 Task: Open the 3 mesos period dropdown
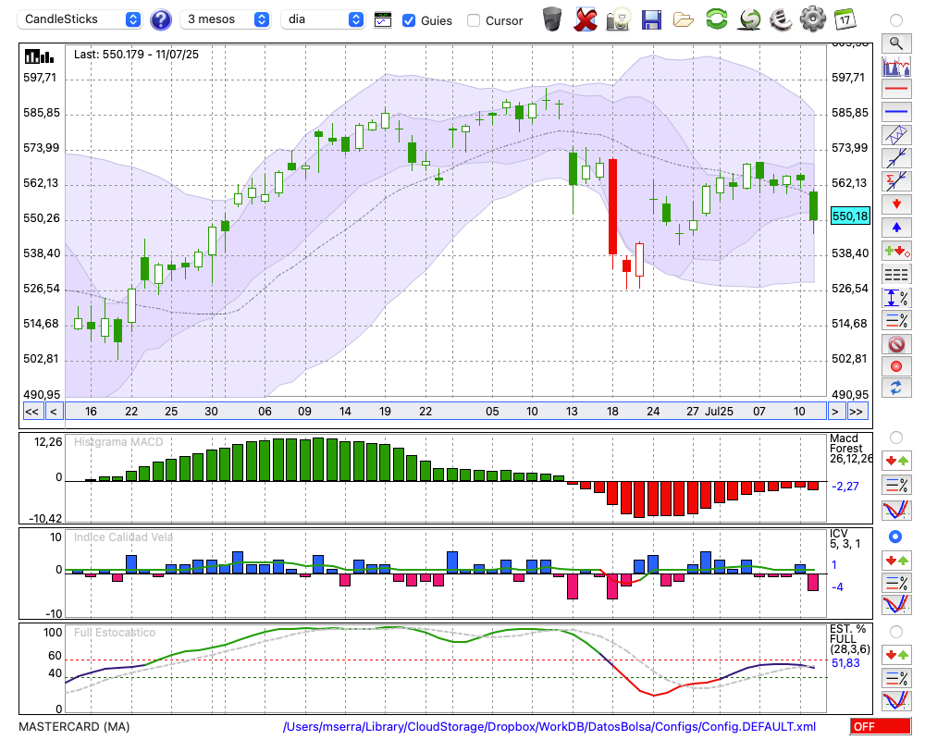point(225,19)
